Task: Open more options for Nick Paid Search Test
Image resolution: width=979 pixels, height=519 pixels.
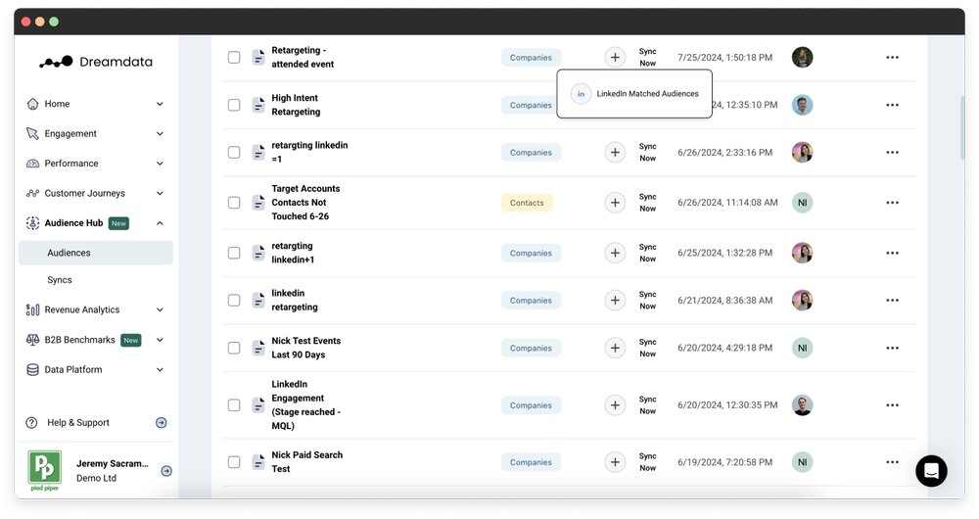Action: 892,462
